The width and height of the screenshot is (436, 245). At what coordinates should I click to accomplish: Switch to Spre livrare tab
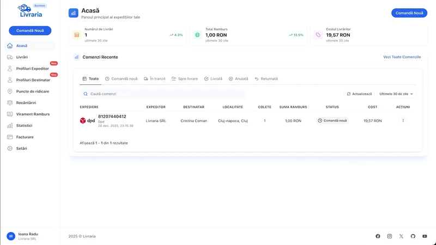(185, 79)
